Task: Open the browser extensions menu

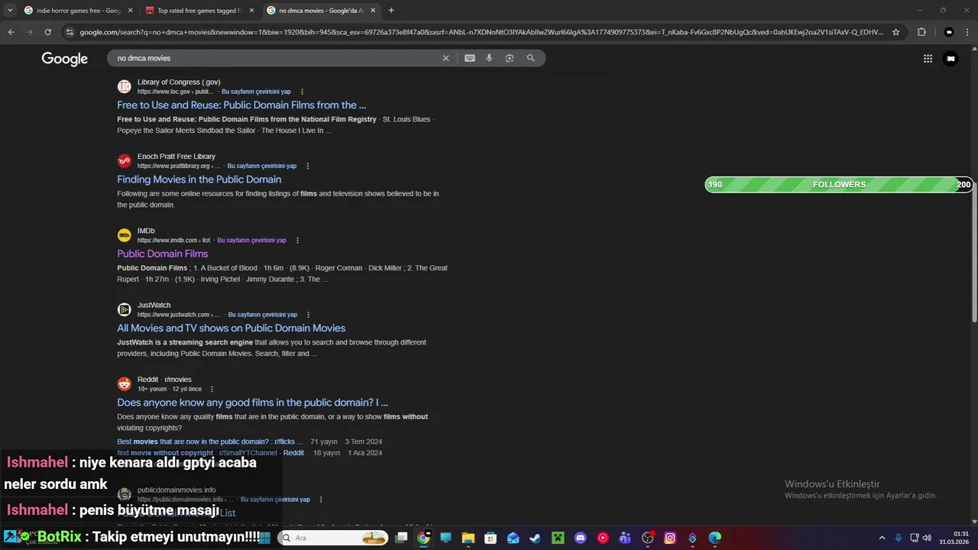Action: click(921, 32)
